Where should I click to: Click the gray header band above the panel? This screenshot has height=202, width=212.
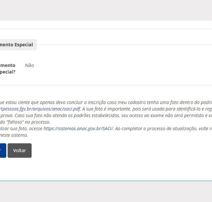pos(106,10)
